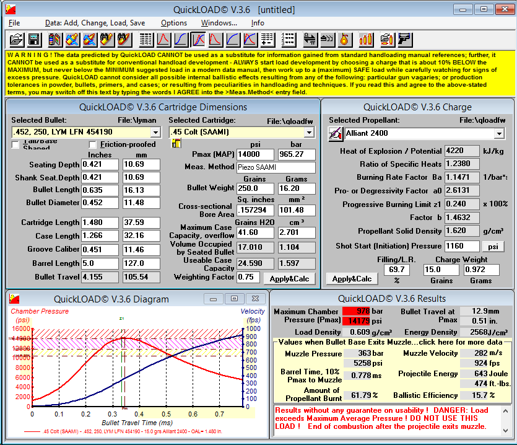The height and width of the screenshot is (445, 517).
Task: Click the folder with cartridge toolbar icon
Action: [387, 40]
